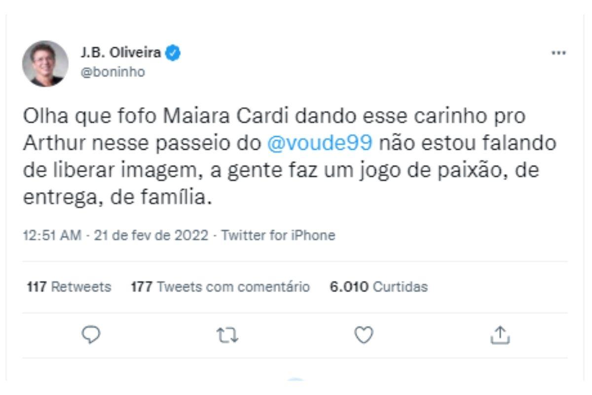Screen dimensions: 592x395
Task: Open J.B. Oliveira's profile picture
Action: 45,64
